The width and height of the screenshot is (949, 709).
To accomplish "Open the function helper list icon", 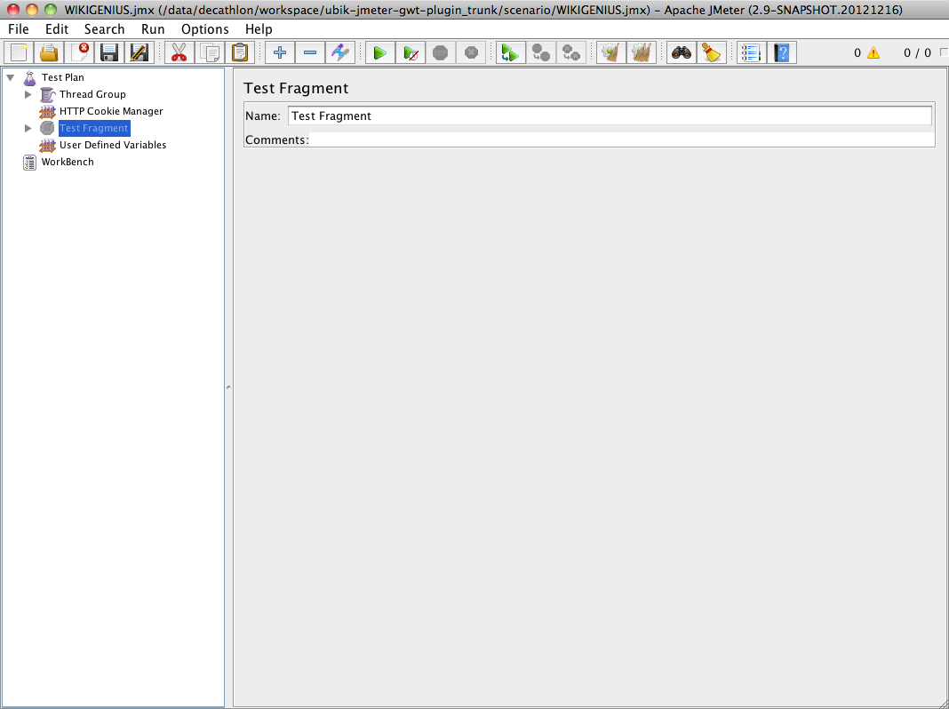I will [751, 52].
